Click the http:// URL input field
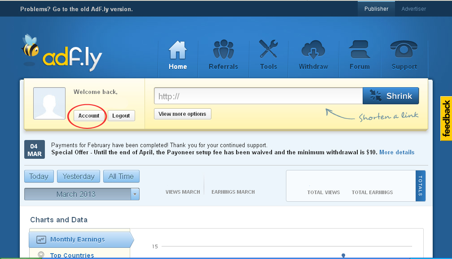Viewport: 452px width, 259px height. click(x=258, y=96)
